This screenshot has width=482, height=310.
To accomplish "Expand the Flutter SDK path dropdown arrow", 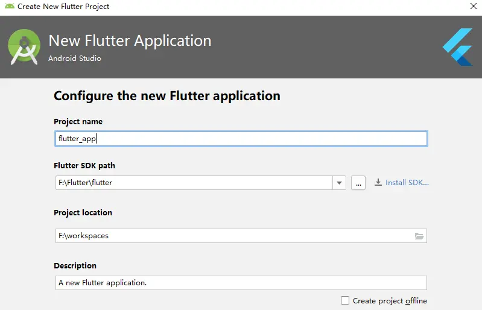I will coord(339,183).
